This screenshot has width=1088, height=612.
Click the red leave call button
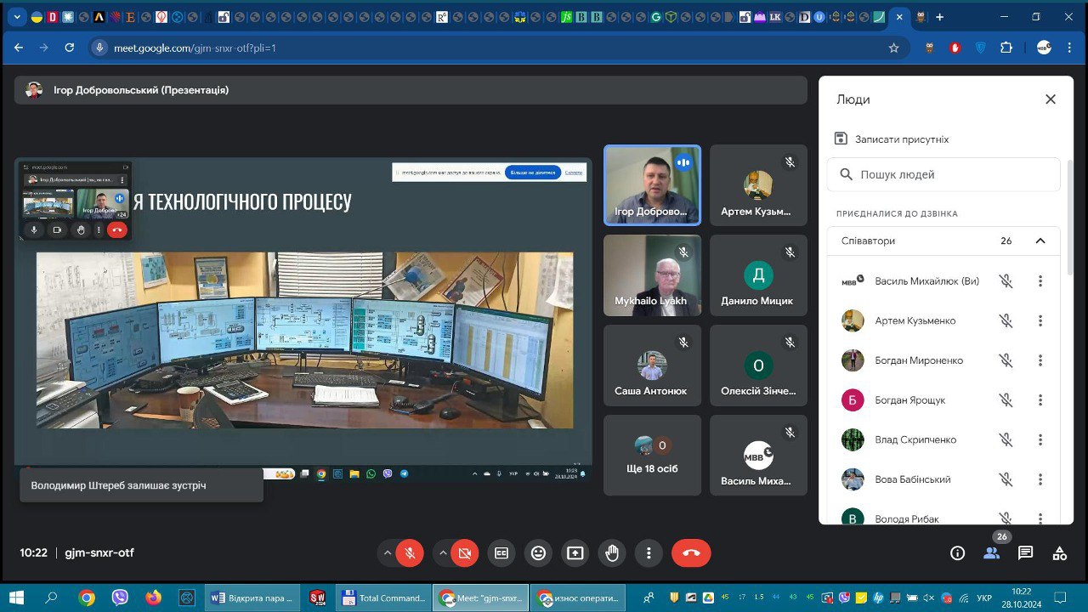coord(691,553)
